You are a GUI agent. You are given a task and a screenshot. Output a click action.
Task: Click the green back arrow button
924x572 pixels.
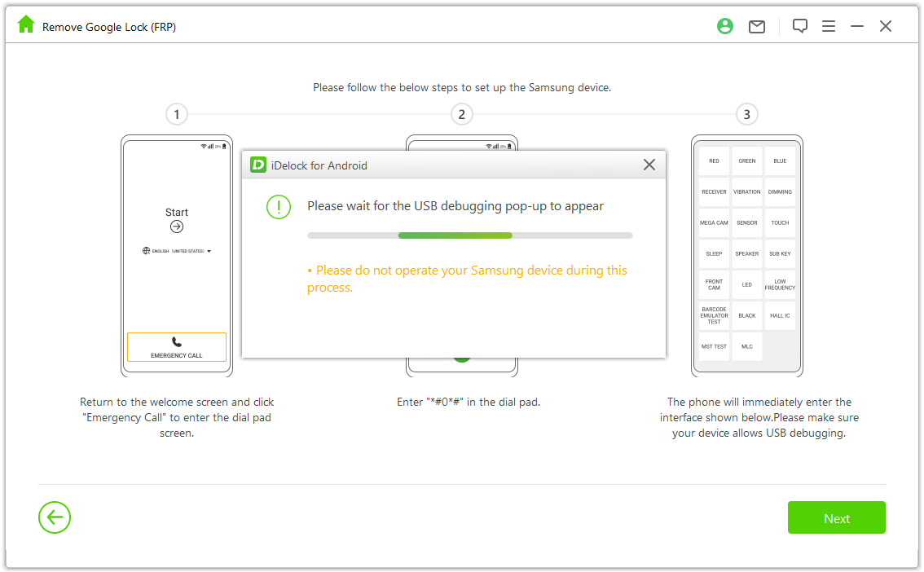55,517
